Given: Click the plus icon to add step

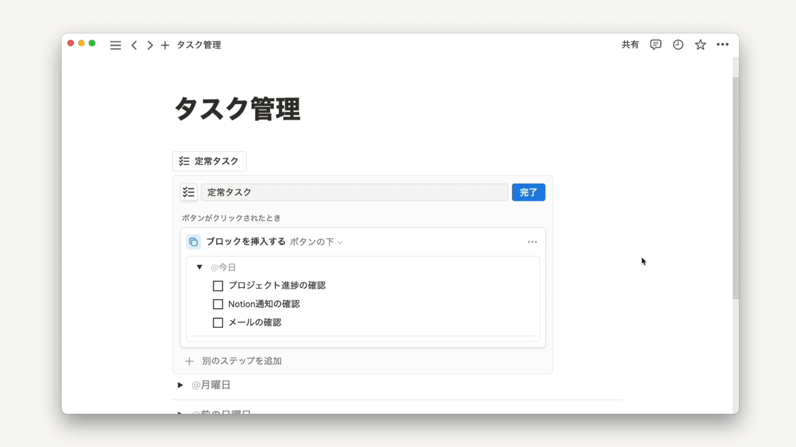Looking at the screenshot, I should (189, 361).
